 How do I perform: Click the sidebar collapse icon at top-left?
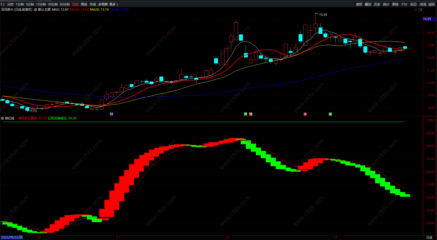(3, 4)
